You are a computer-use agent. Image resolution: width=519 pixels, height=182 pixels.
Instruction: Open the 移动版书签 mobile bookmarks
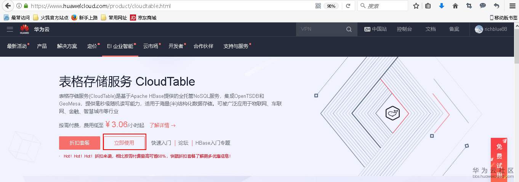pos(503,18)
